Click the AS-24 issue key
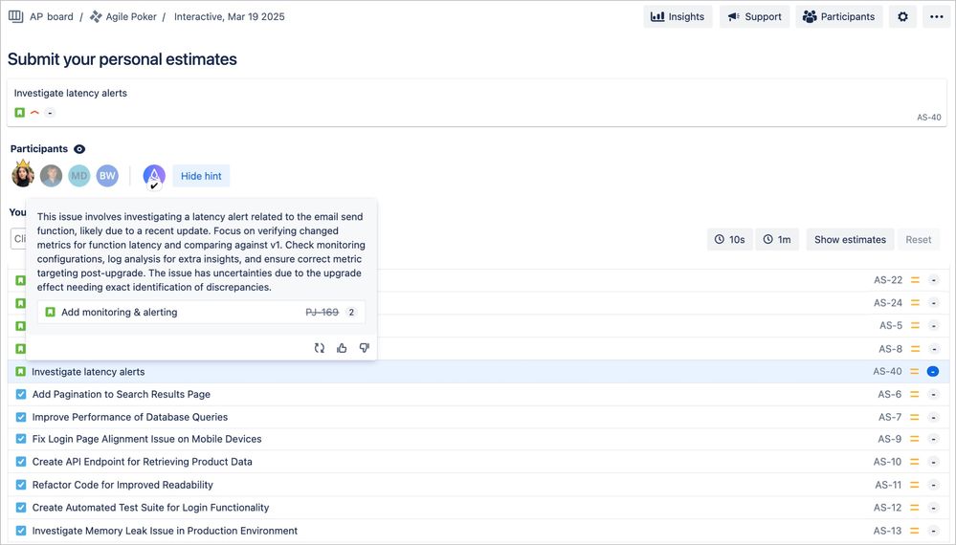956x545 pixels. [888, 303]
